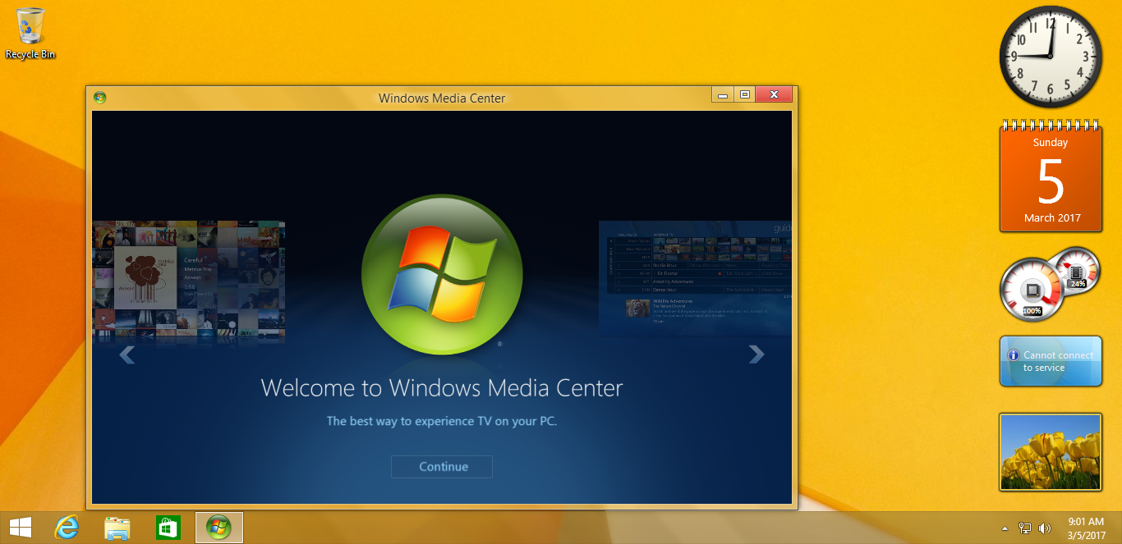The image size is (1122, 544).
Task: Click the calendar gadget showing Sunday 5
Action: click(x=1051, y=176)
